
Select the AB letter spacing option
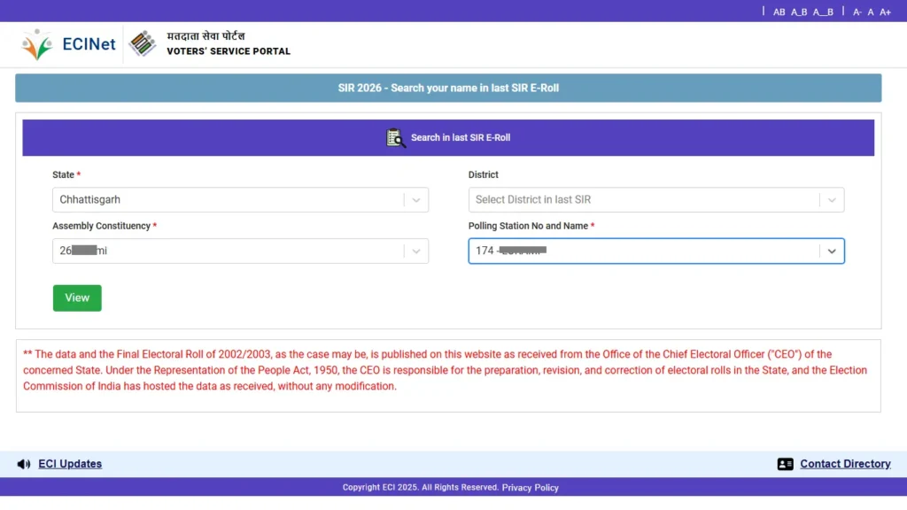point(779,12)
